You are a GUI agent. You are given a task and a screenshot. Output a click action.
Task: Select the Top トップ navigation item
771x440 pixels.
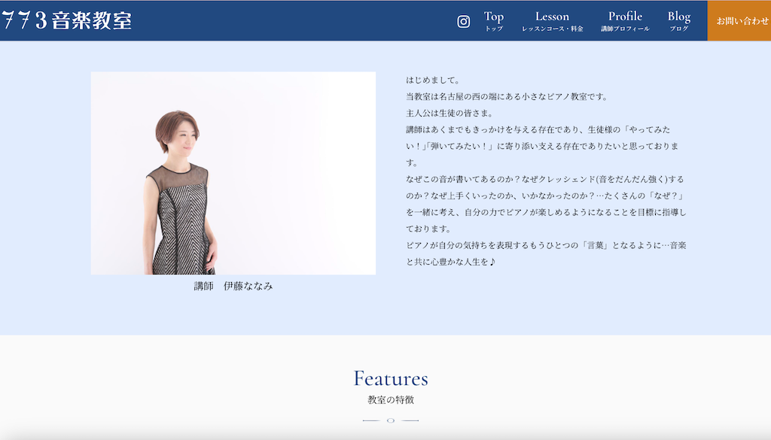(494, 22)
